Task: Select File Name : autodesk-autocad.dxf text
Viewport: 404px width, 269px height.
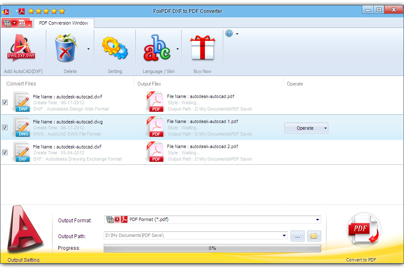Action: click(x=67, y=147)
